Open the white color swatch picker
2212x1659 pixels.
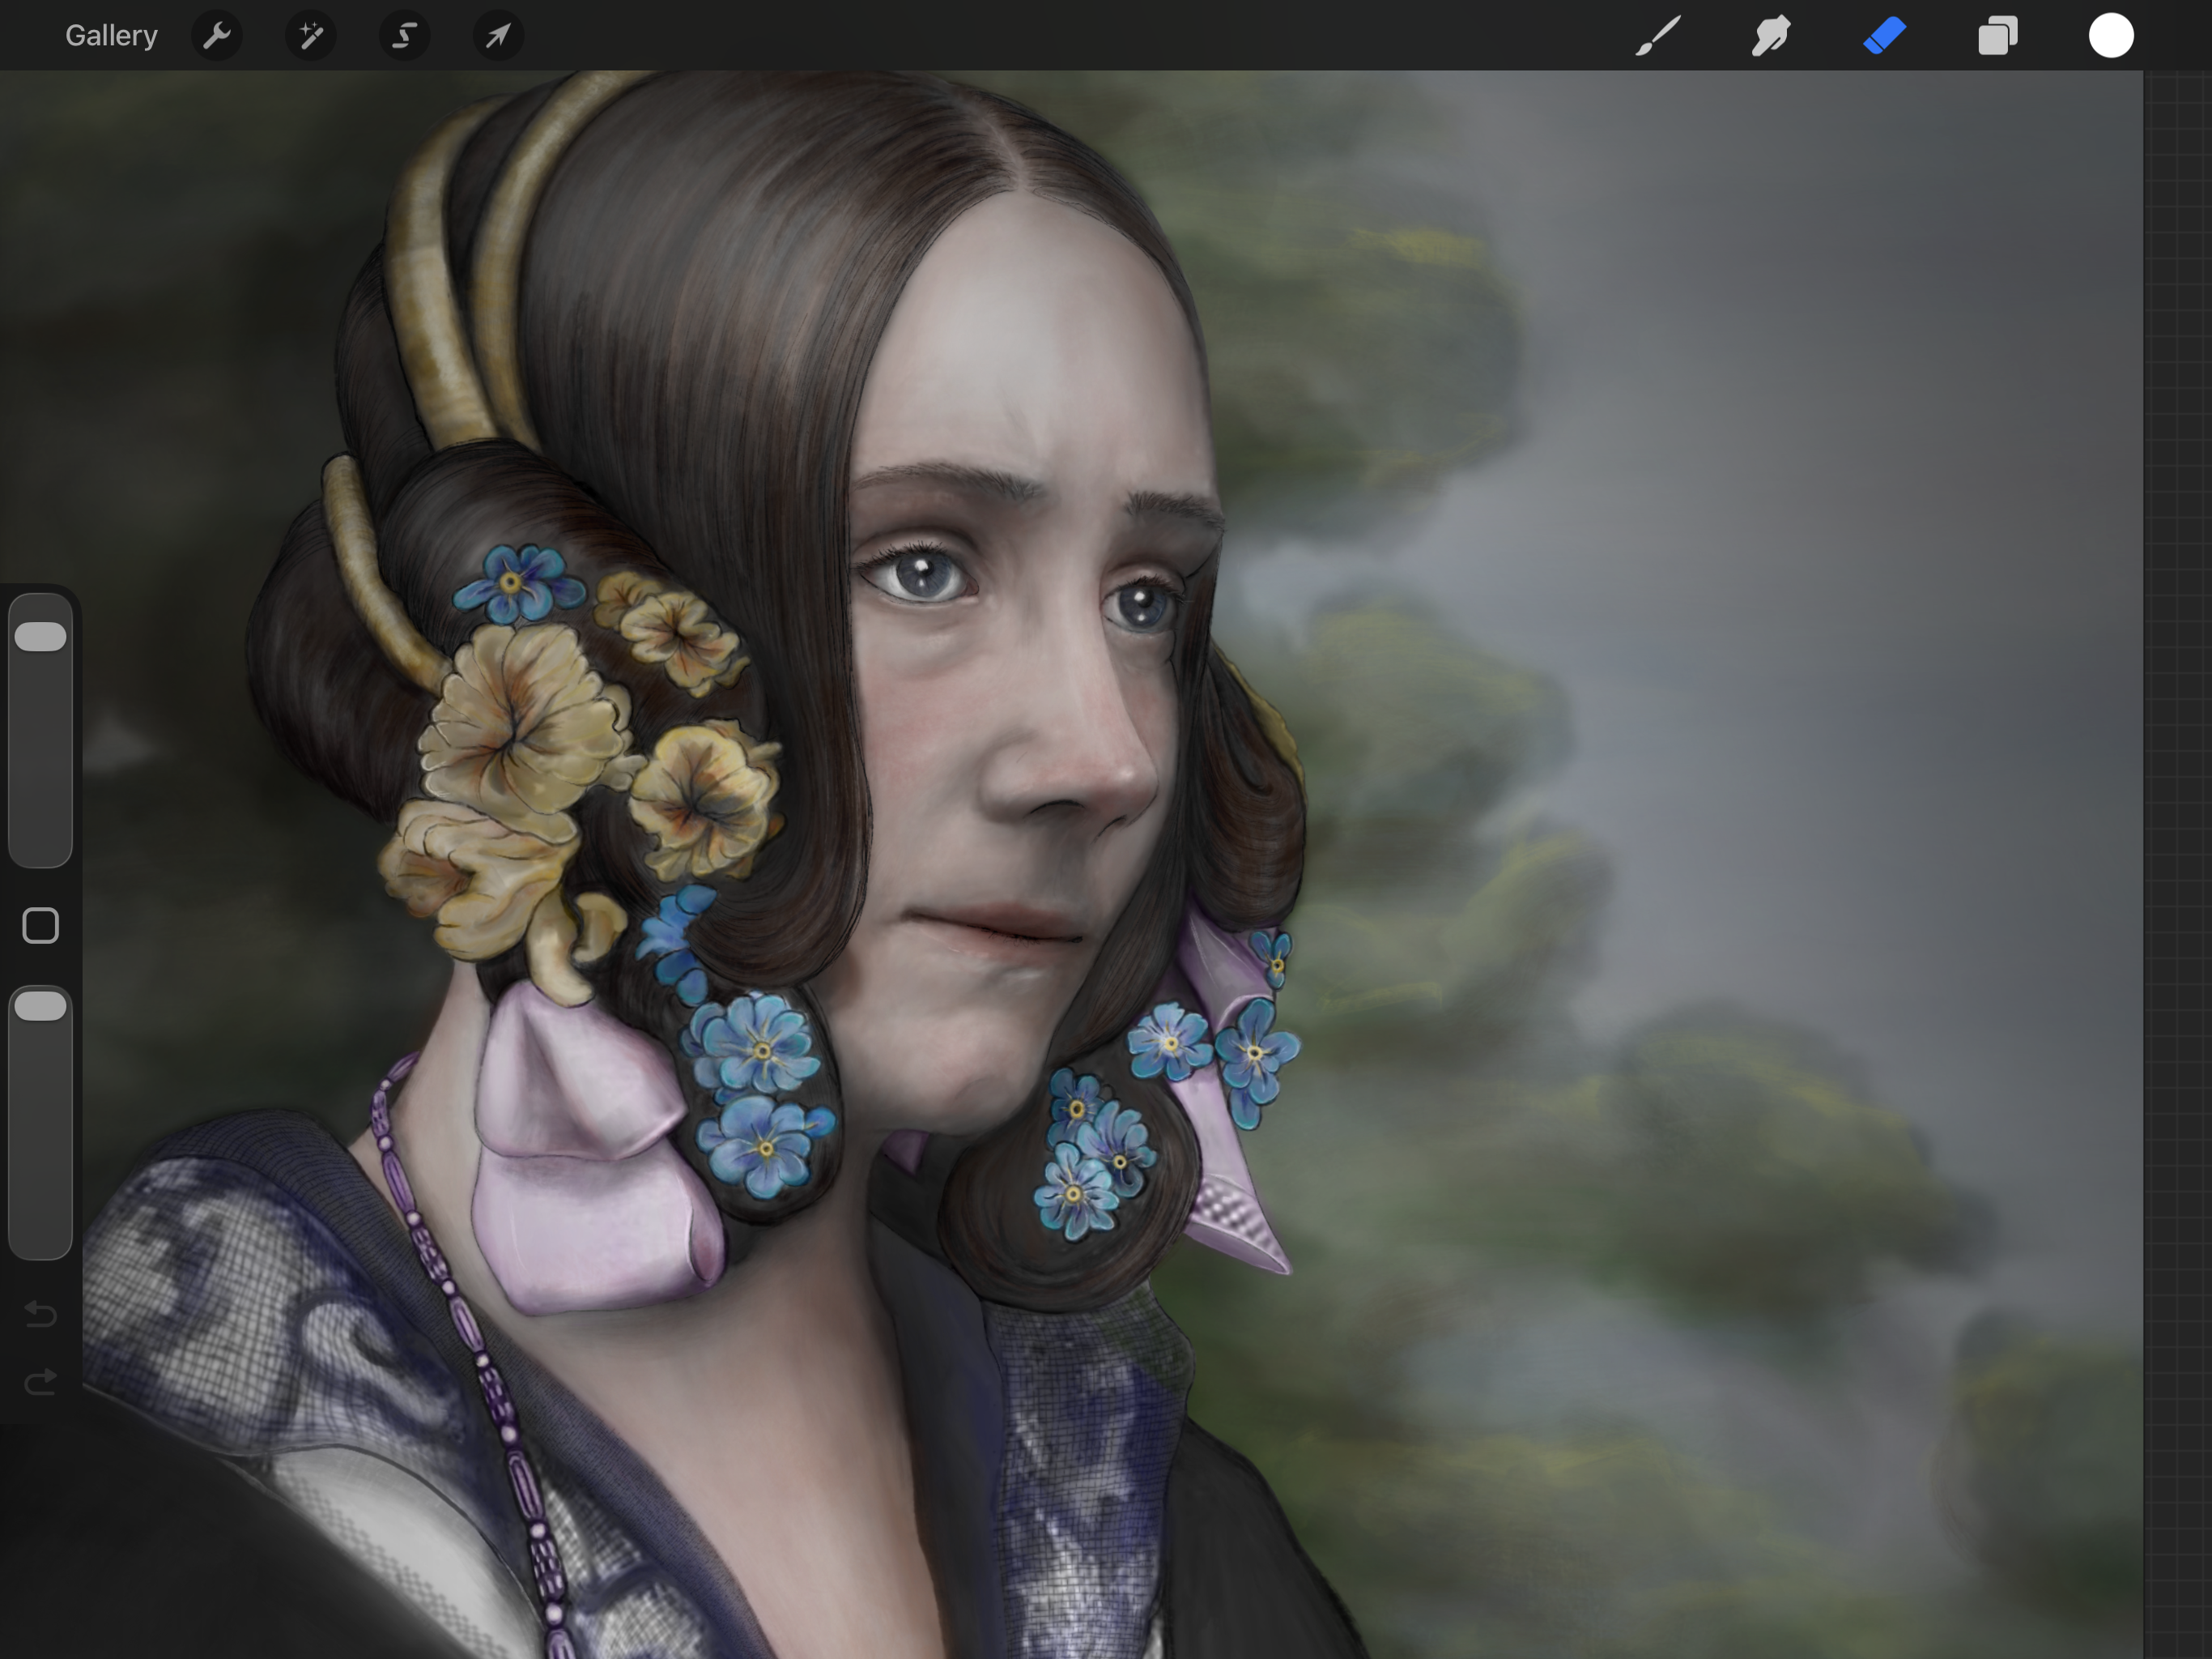(2111, 36)
